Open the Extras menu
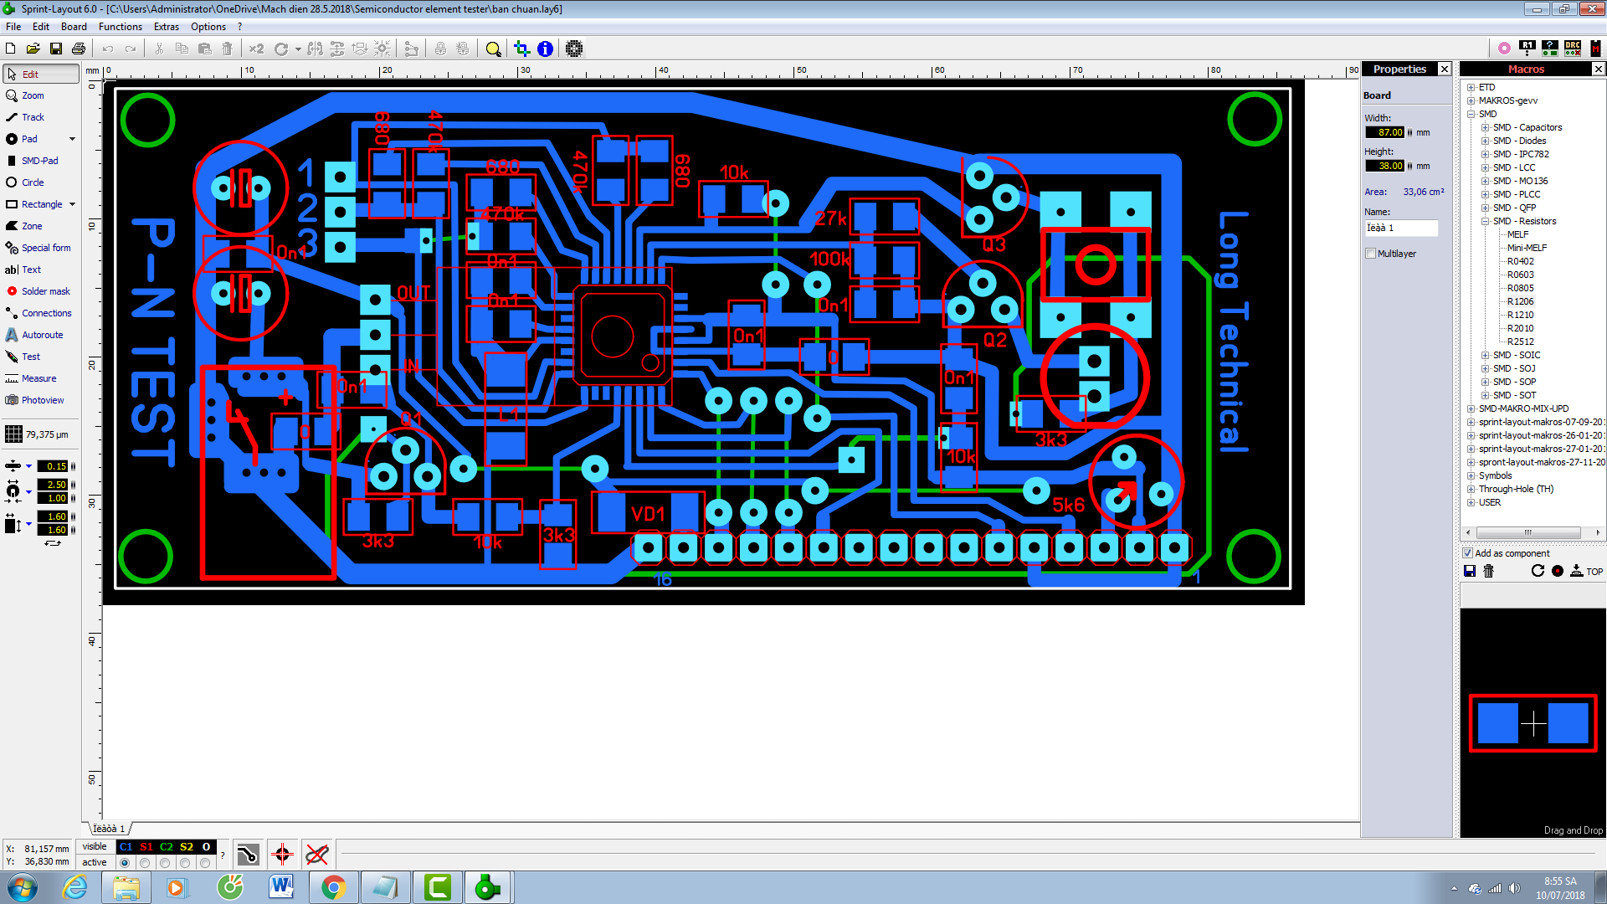The image size is (1607, 904). pos(167,27)
